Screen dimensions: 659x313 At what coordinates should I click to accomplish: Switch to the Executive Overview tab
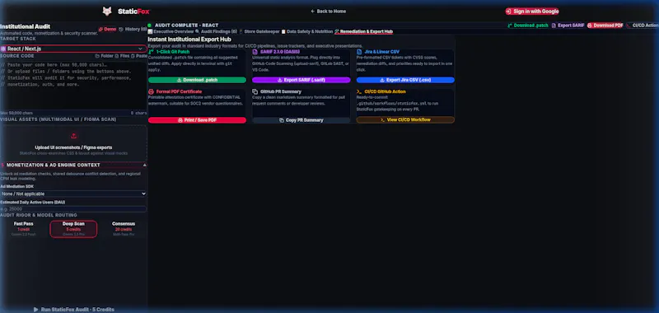pos(171,31)
